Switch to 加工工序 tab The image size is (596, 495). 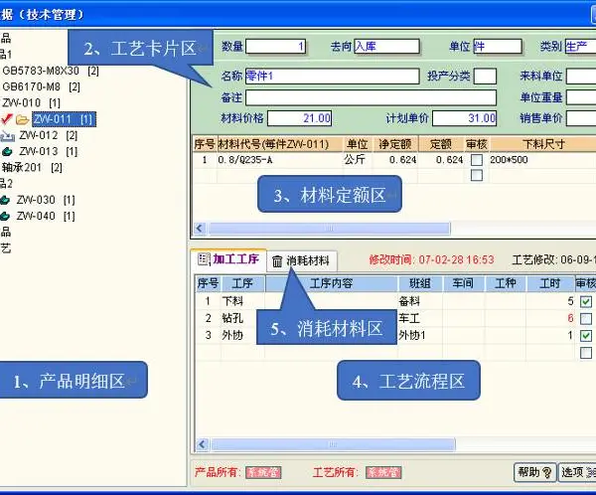point(228,259)
